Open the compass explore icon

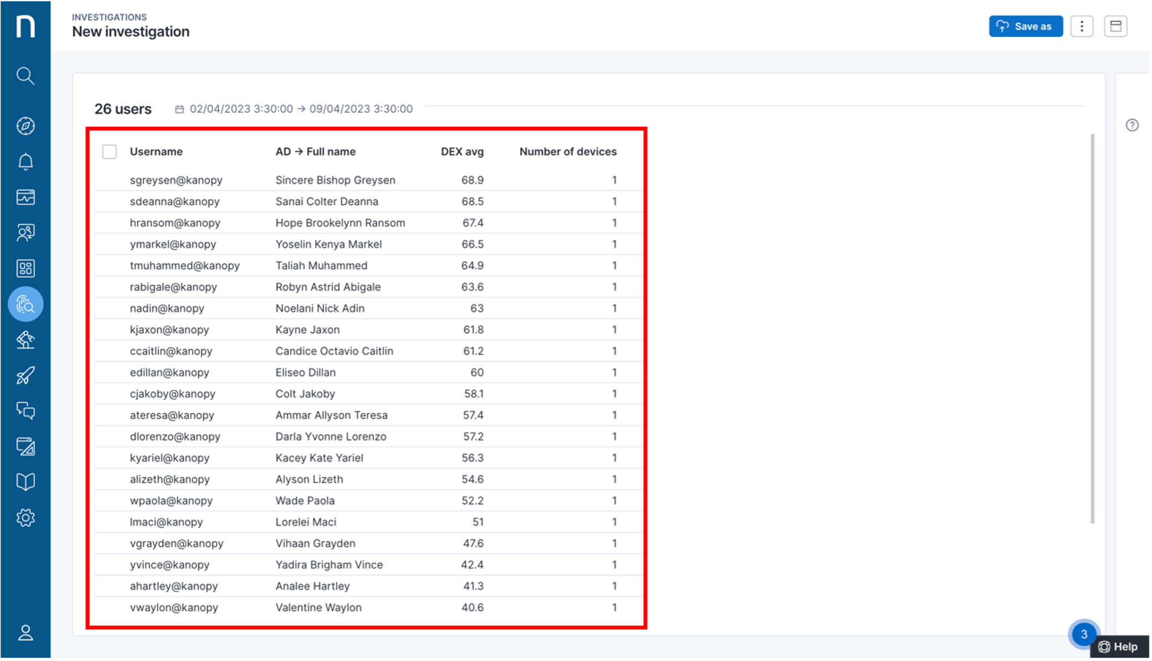tap(25, 126)
